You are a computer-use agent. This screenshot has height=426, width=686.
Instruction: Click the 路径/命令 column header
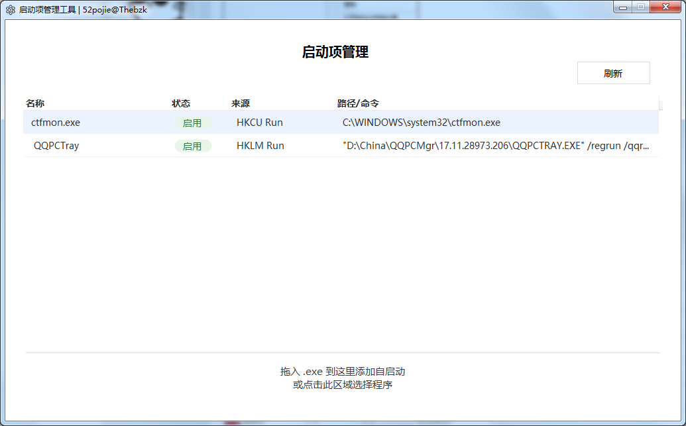click(x=358, y=103)
